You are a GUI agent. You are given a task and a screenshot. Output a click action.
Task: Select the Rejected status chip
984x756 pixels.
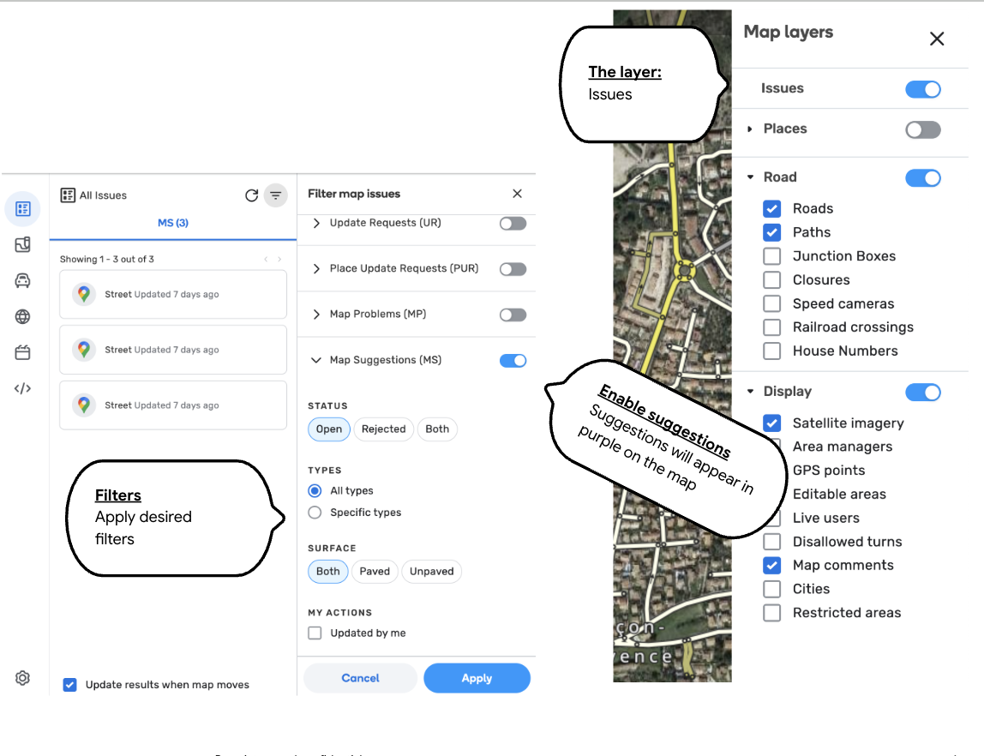tap(383, 429)
